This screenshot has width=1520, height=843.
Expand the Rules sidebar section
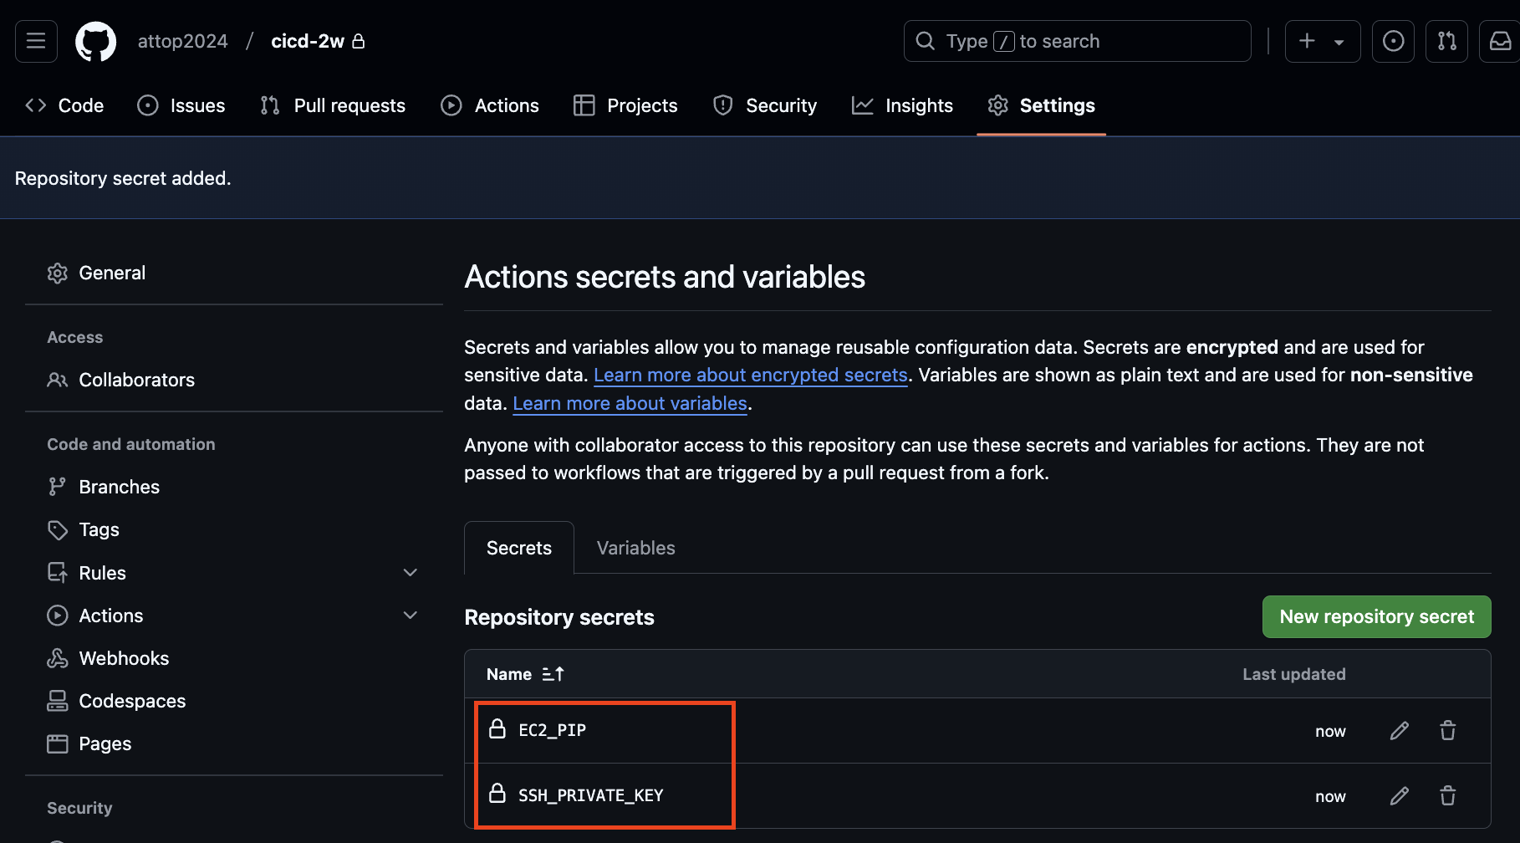tap(410, 573)
